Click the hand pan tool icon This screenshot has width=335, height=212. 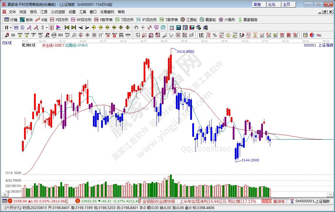coord(136,28)
